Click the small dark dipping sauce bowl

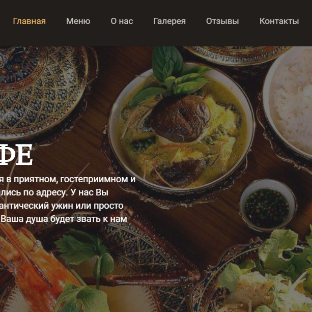(x=268, y=206)
